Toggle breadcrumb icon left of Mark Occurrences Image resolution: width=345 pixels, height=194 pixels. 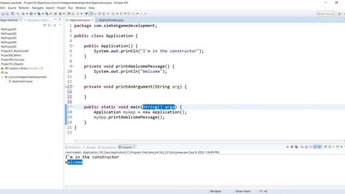pyautogui.click(x=86, y=13)
